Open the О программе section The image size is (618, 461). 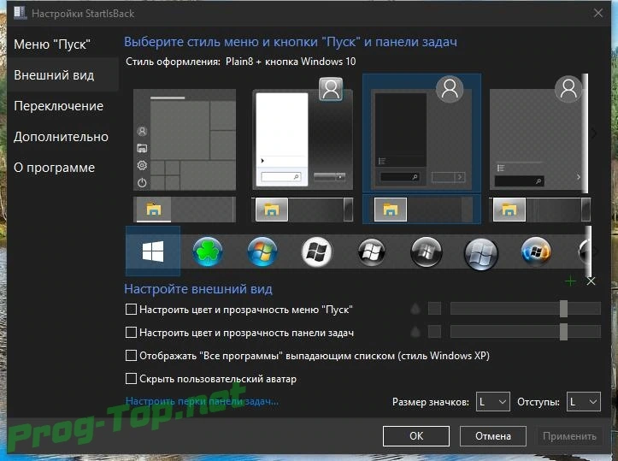[x=55, y=168]
